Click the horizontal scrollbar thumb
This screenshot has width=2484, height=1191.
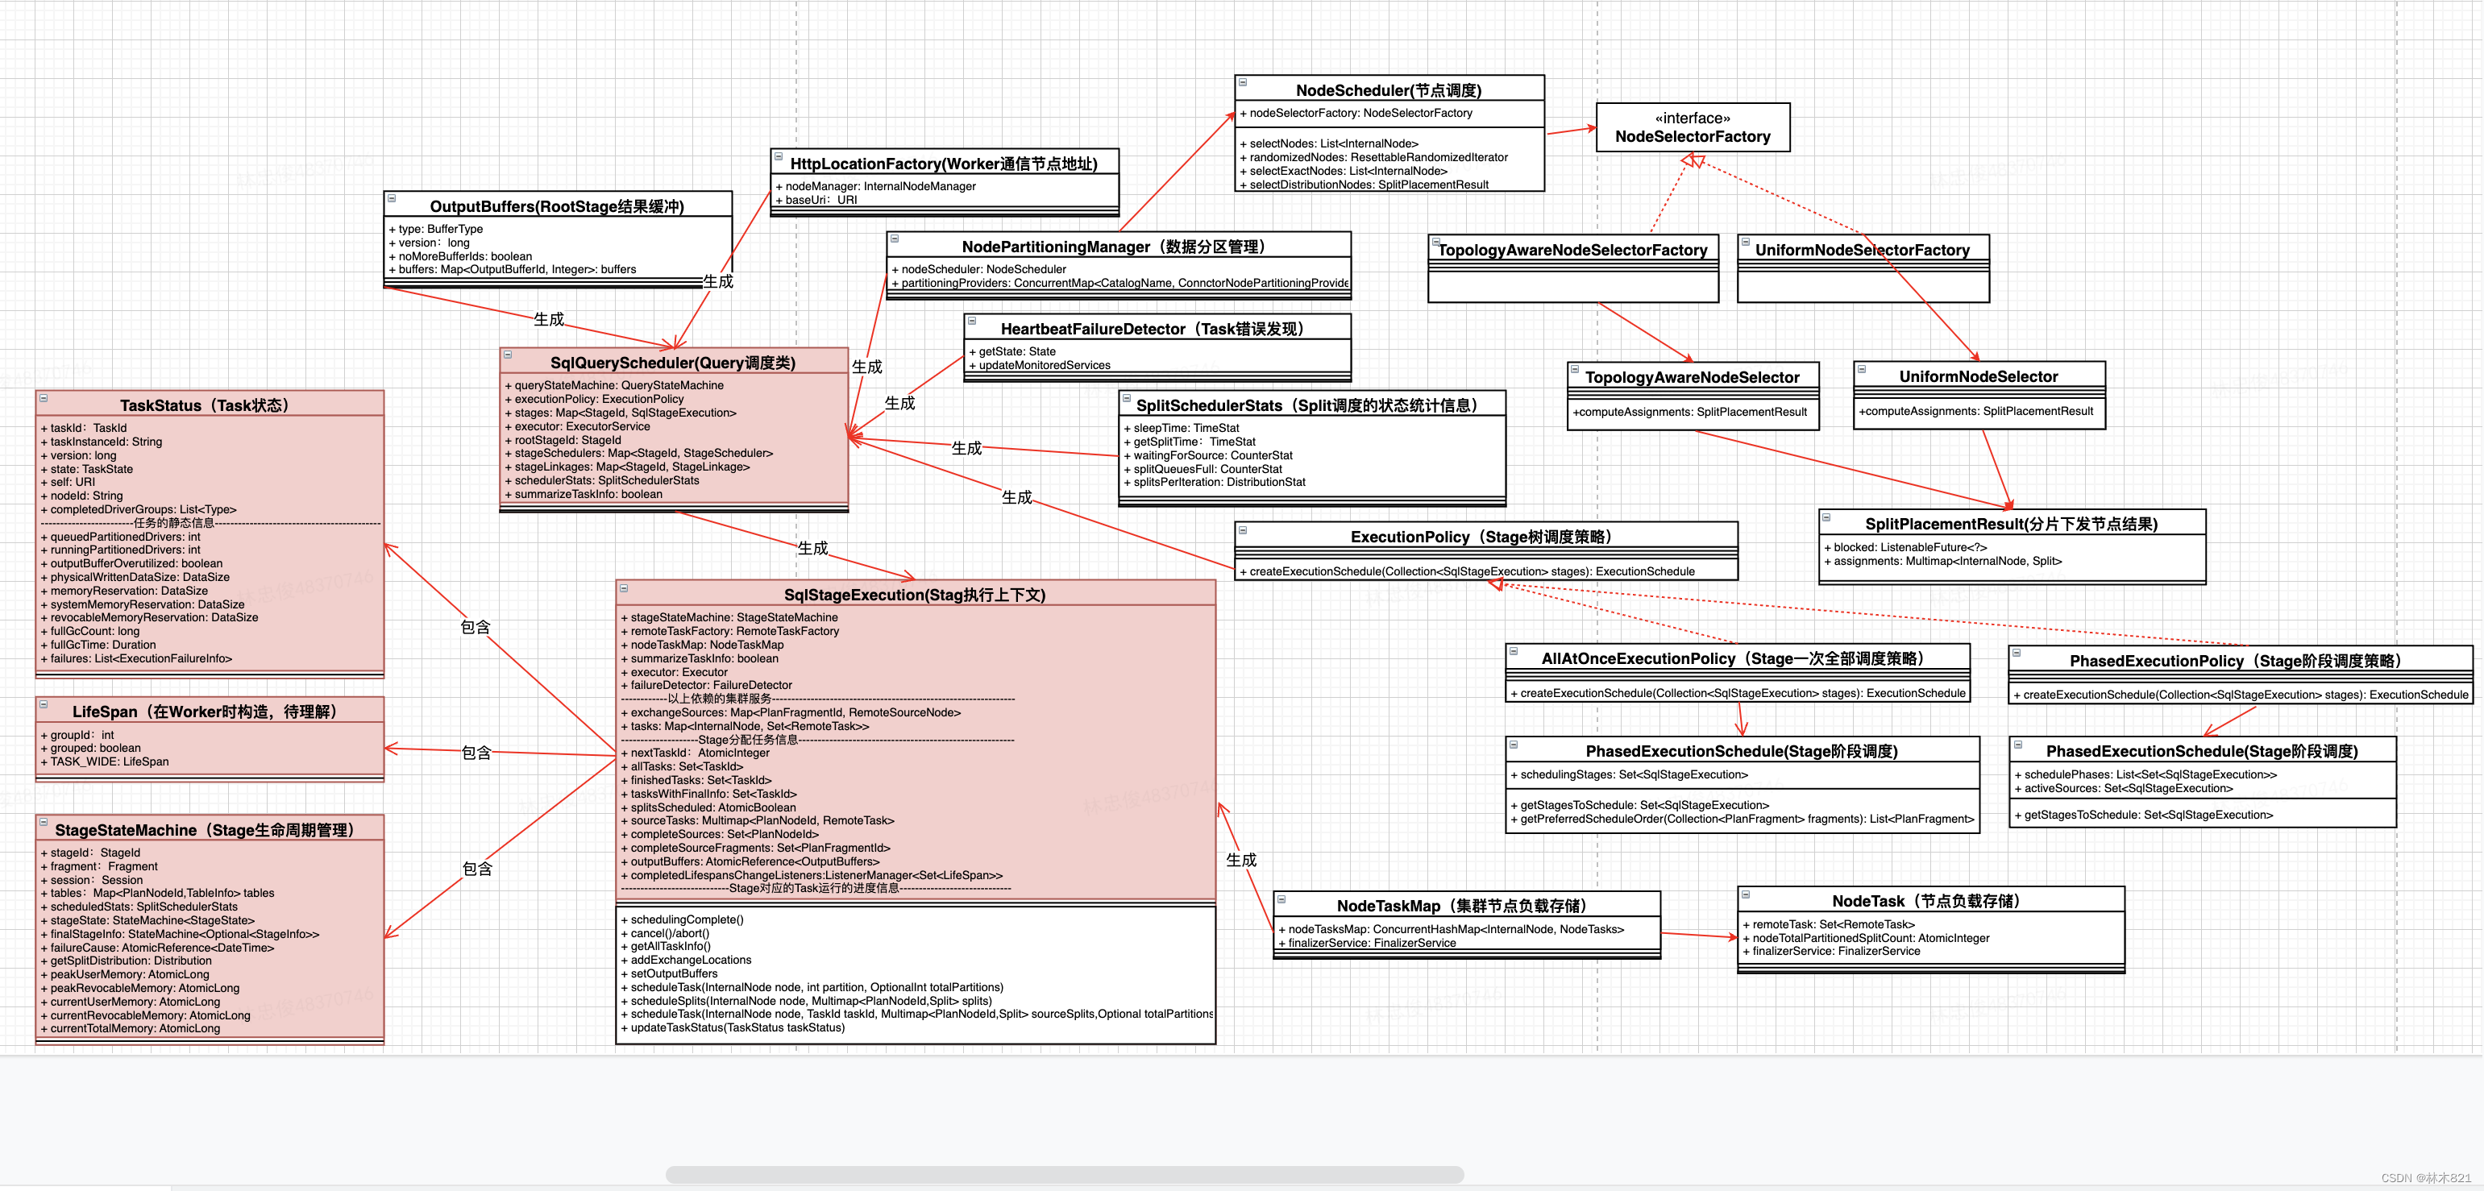pos(1064,1175)
